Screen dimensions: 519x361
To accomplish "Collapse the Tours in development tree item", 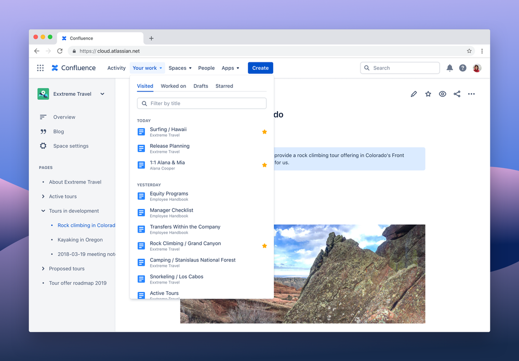I will coord(43,211).
